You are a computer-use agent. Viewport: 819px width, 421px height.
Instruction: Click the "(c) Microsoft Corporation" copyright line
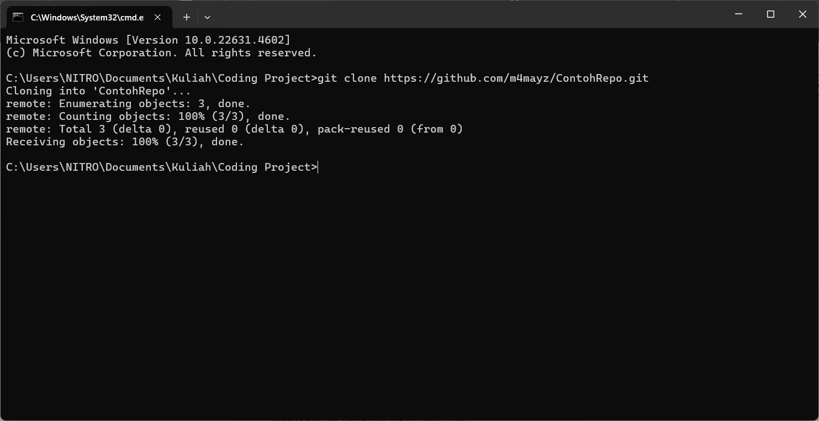(161, 52)
